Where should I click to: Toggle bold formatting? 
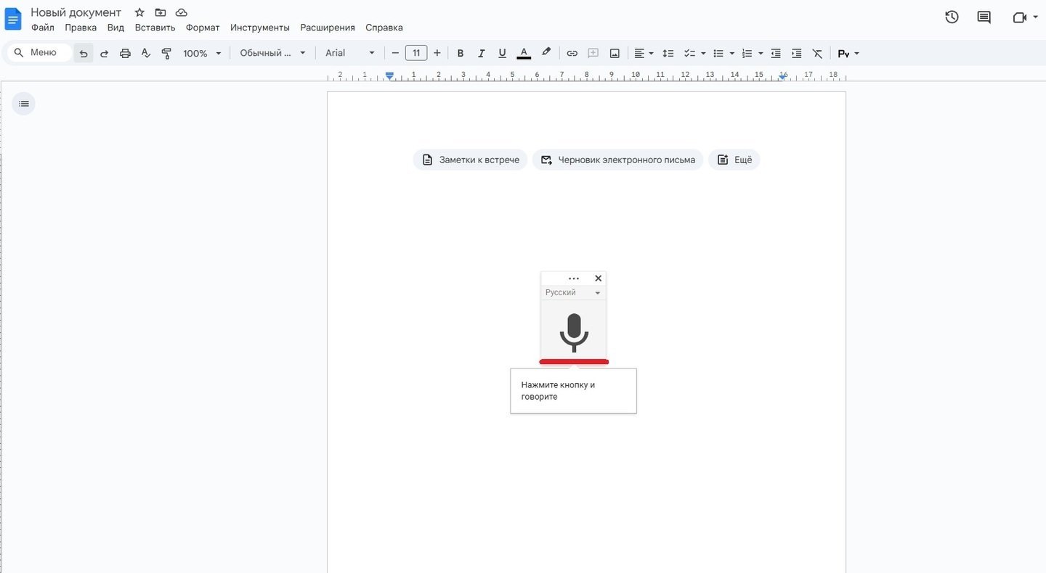point(461,53)
